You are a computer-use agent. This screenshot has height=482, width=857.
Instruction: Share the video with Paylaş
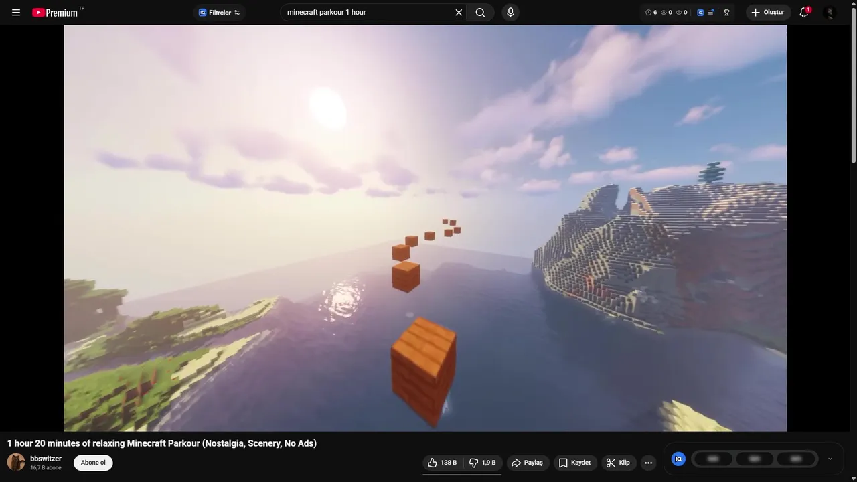pos(528,463)
